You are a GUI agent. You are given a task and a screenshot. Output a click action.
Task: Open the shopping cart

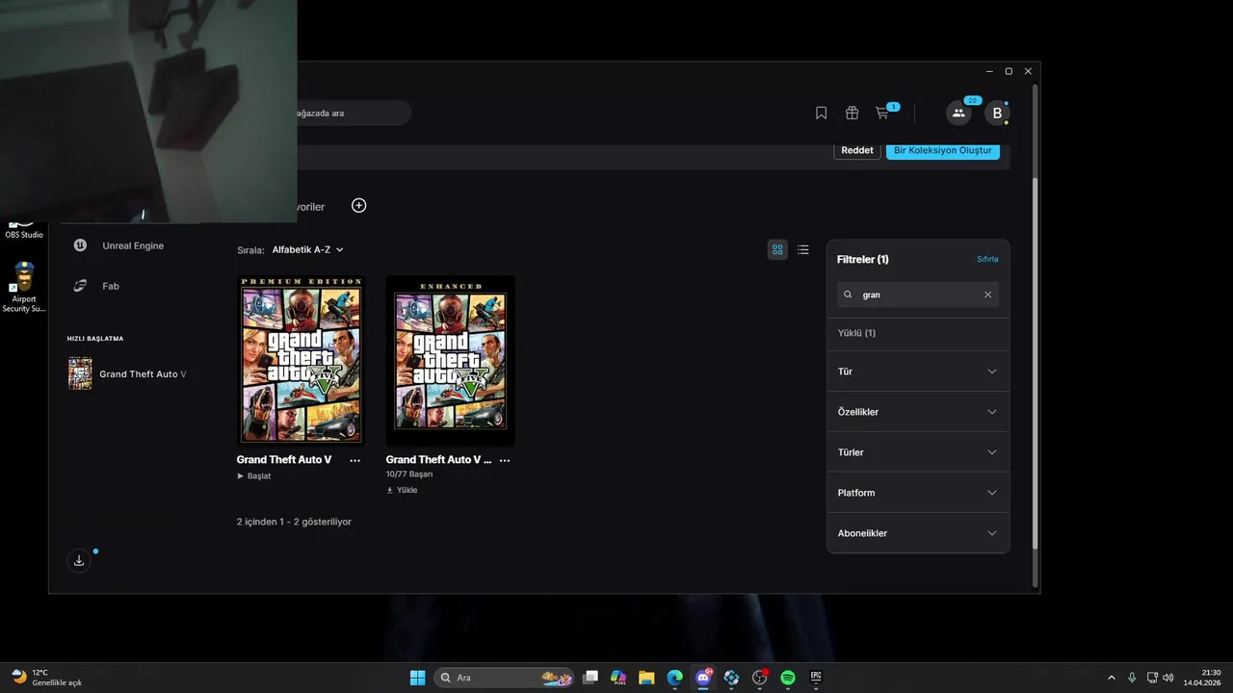(882, 113)
